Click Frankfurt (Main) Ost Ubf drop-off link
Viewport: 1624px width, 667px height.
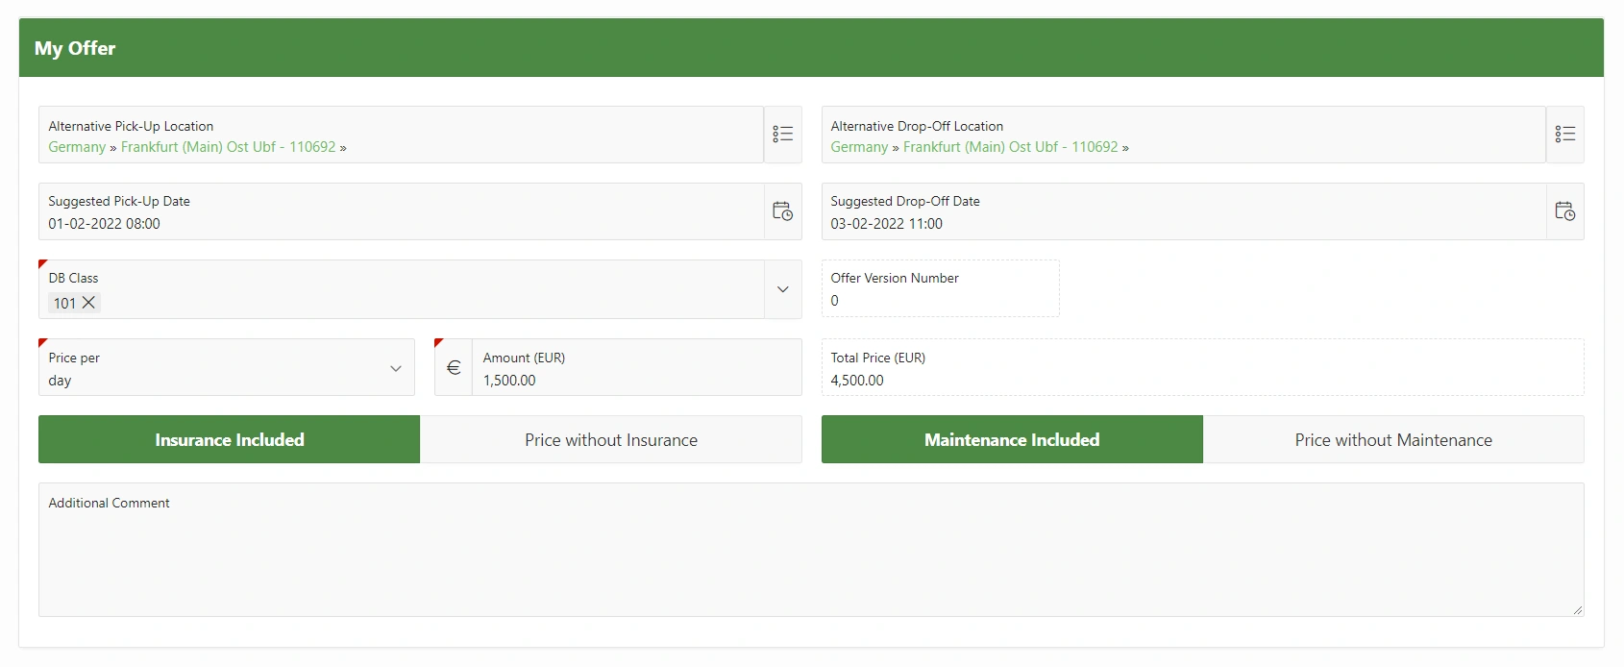pos(1010,147)
